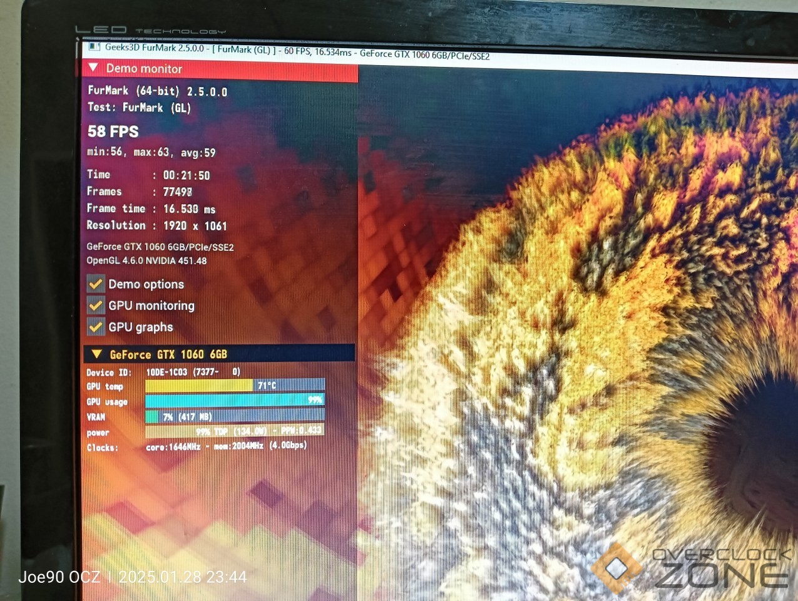Click the Device ID 10DE-1C03 value
798x601 pixels.
pyautogui.click(x=193, y=372)
